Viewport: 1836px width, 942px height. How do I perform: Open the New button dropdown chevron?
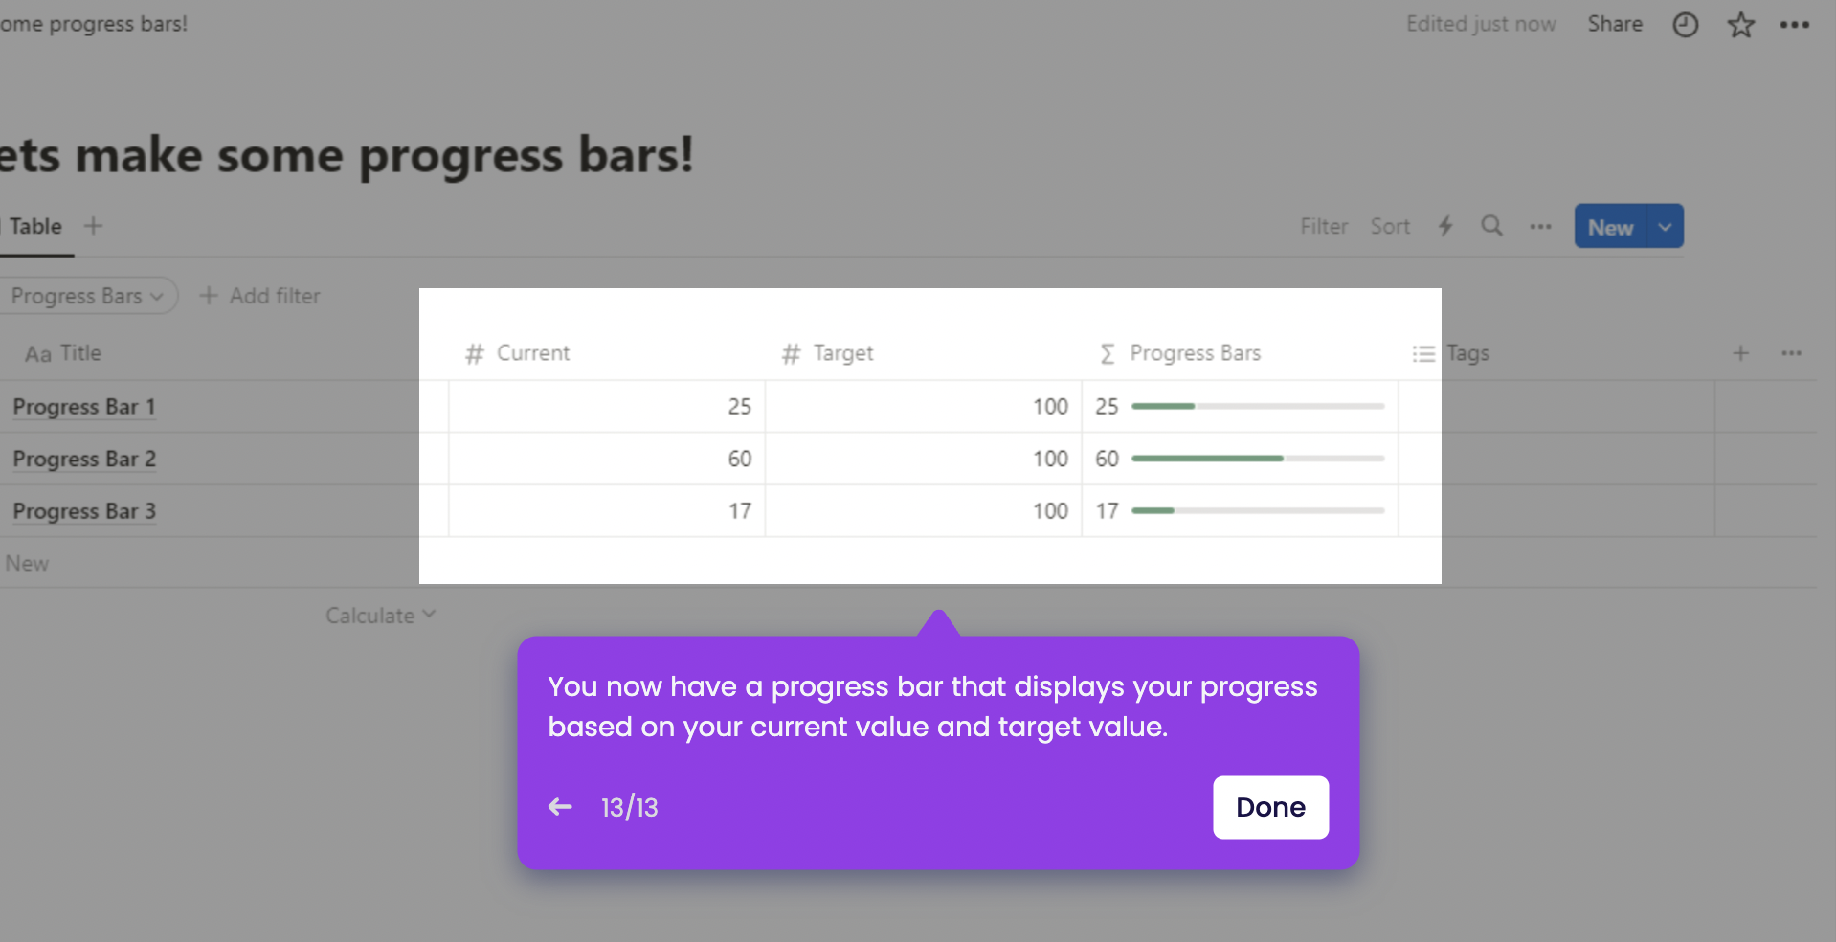(x=1664, y=226)
